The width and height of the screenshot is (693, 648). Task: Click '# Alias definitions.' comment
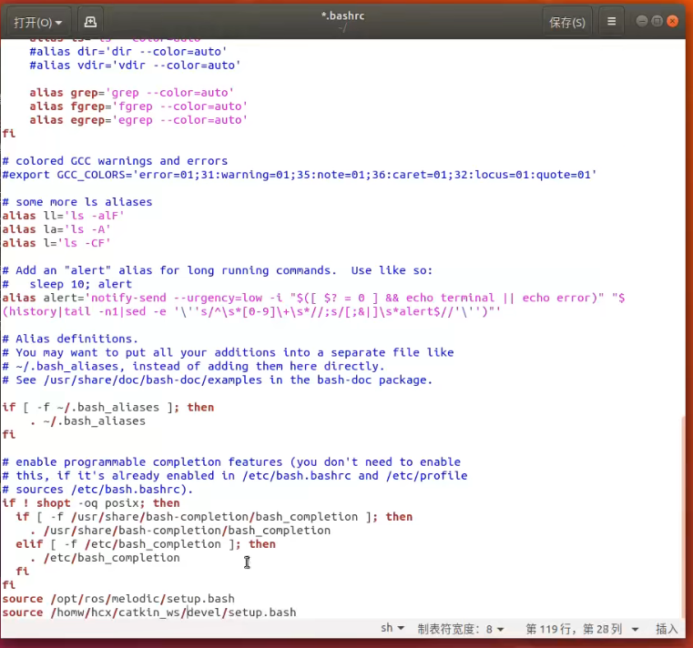tap(70, 339)
